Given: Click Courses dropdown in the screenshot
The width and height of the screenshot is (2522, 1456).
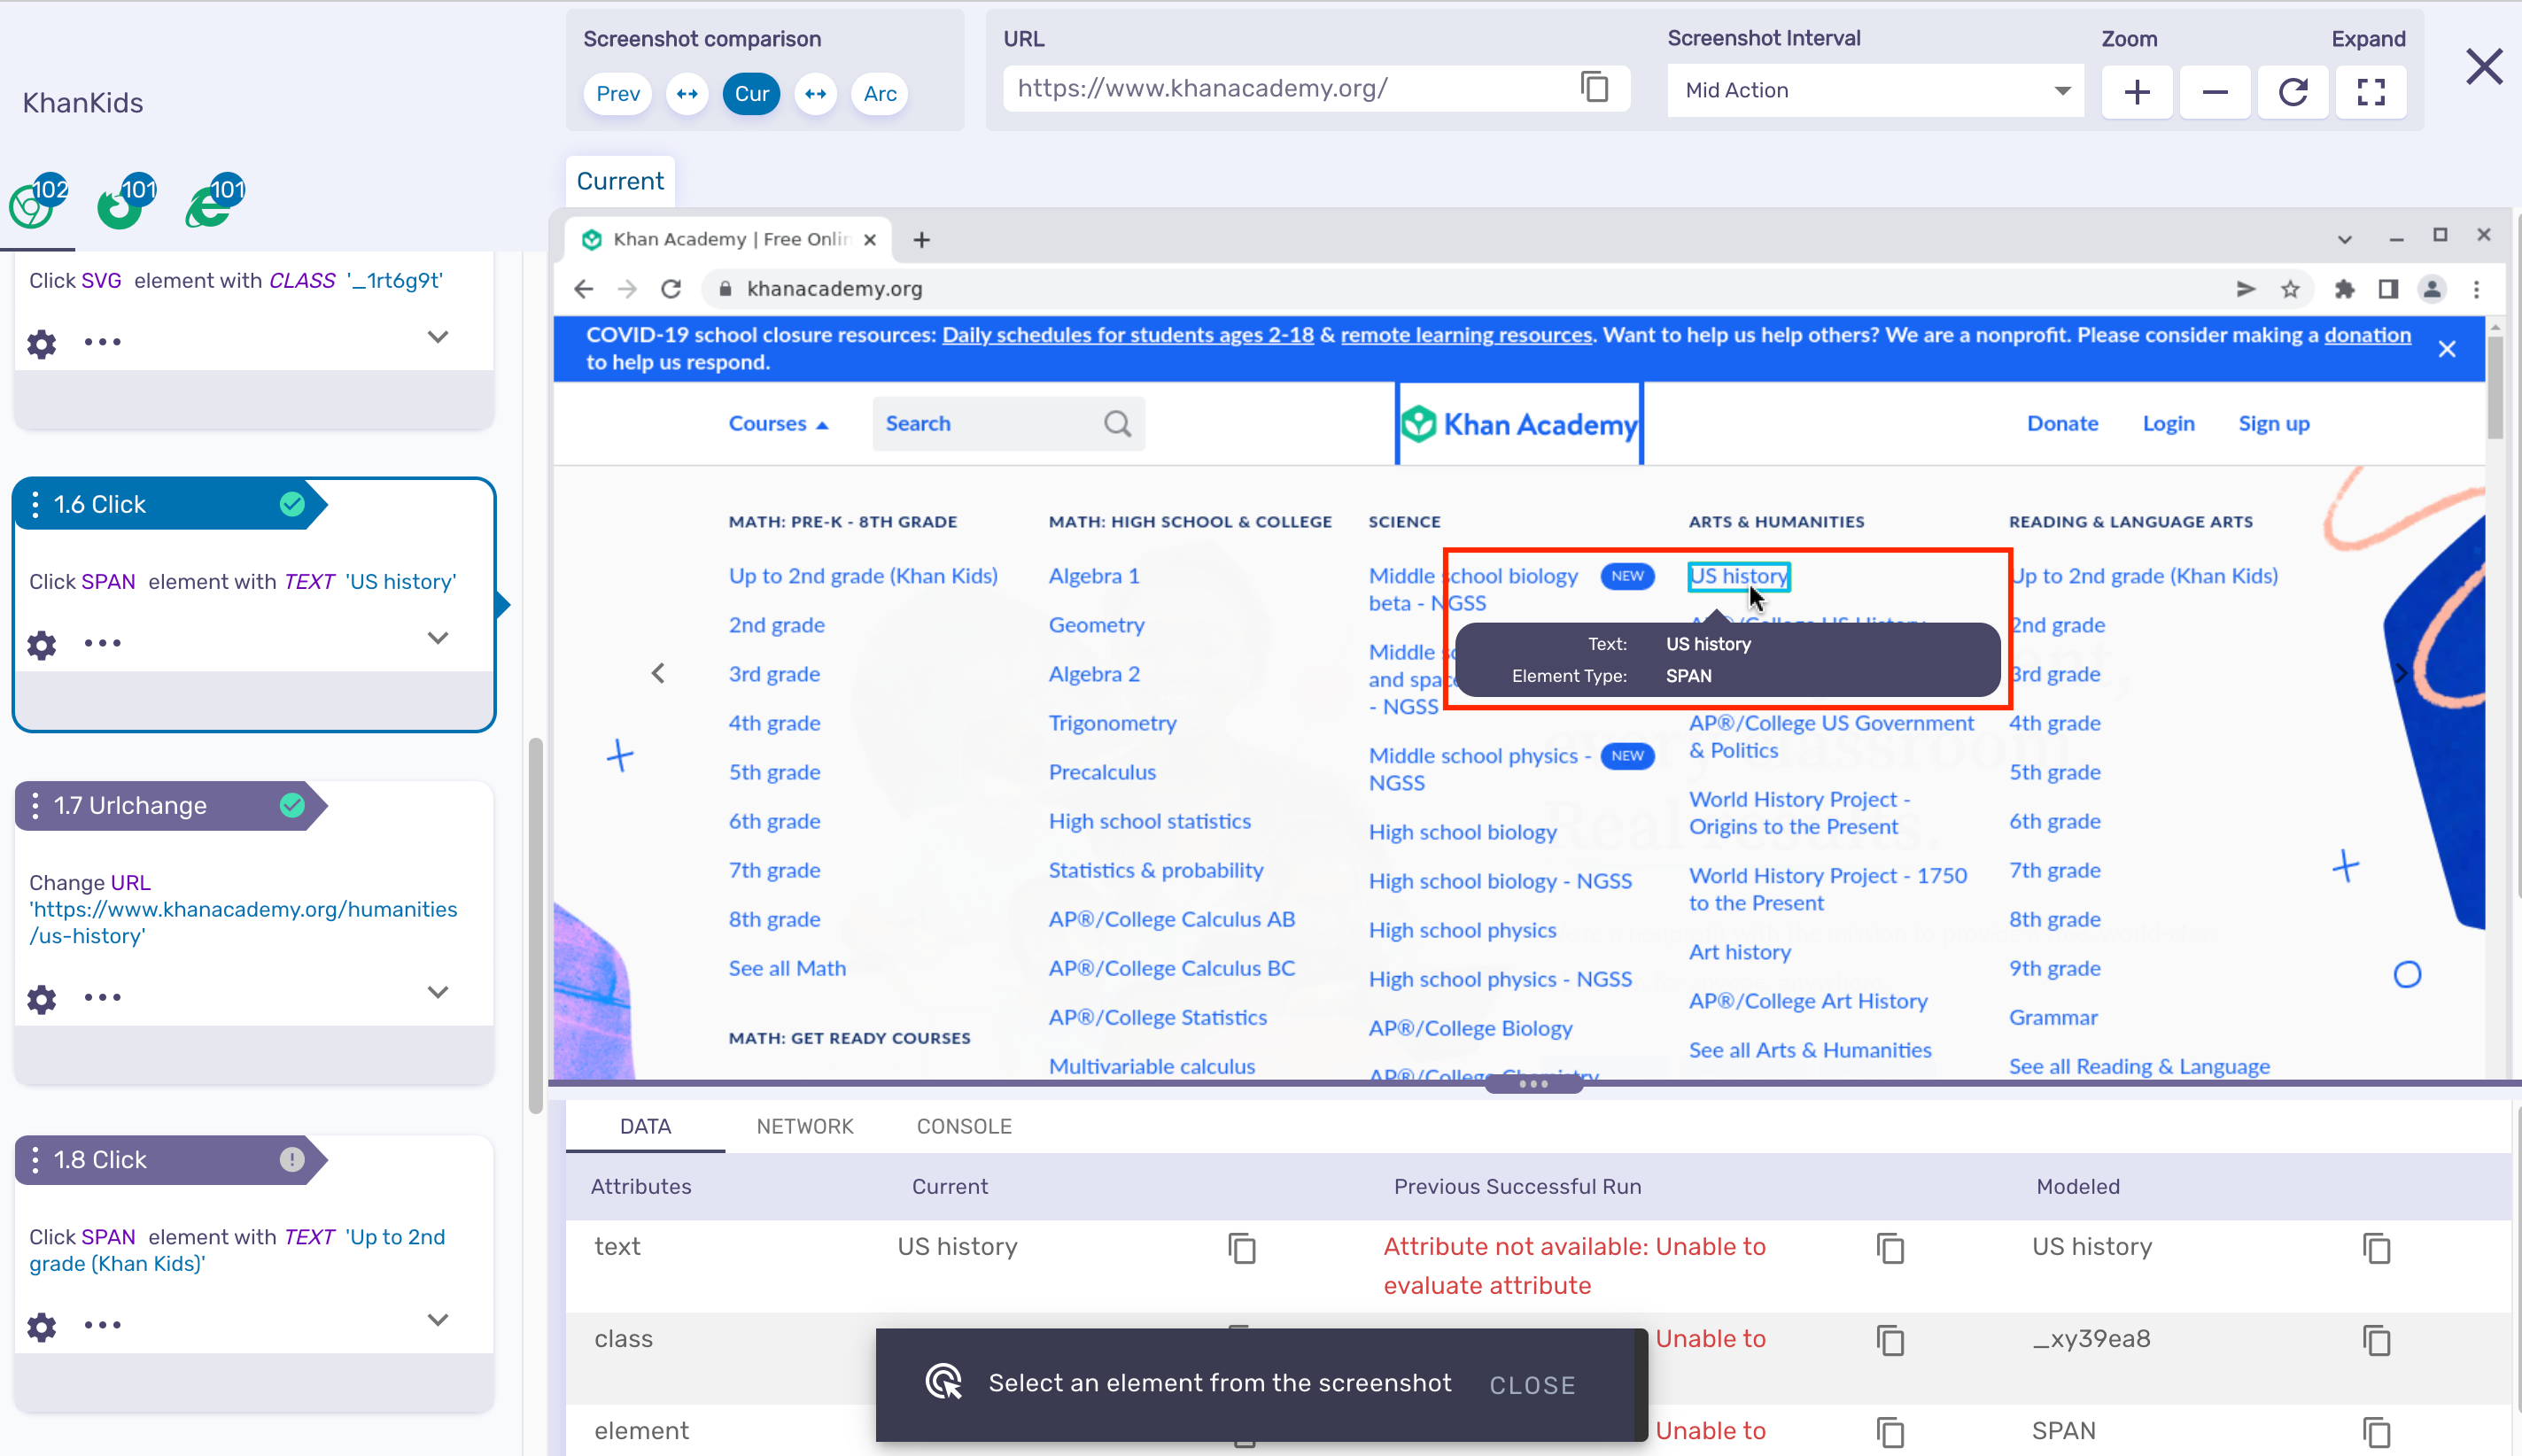Looking at the screenshot, I should (779, 424).
